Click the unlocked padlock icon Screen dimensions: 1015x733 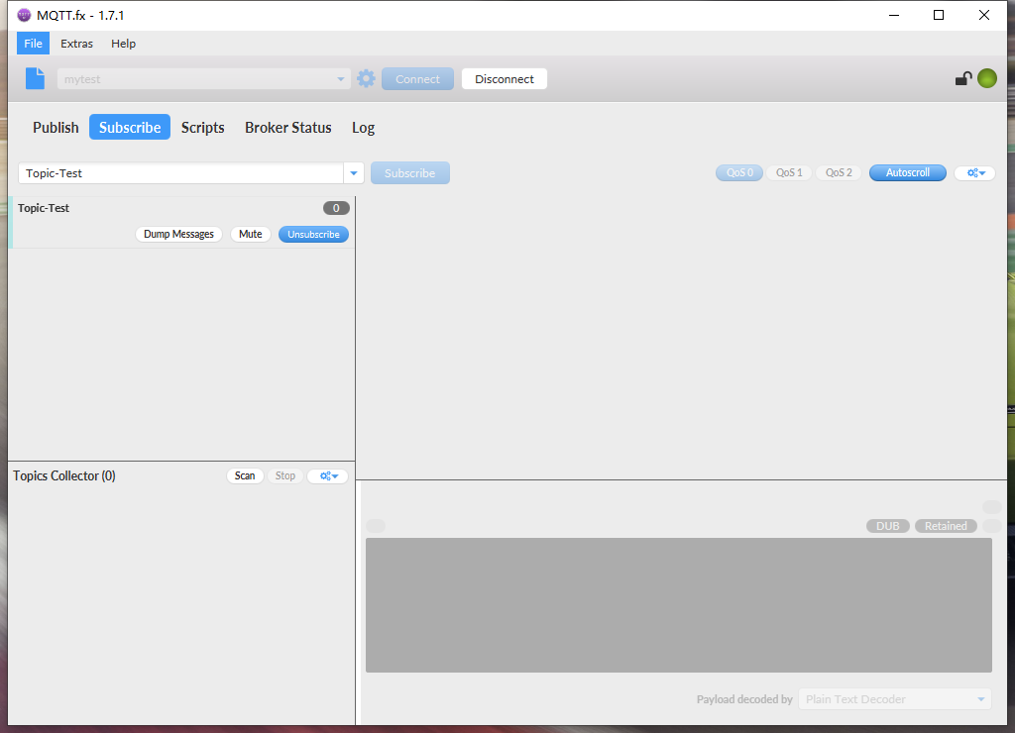(x=963, y=78)
